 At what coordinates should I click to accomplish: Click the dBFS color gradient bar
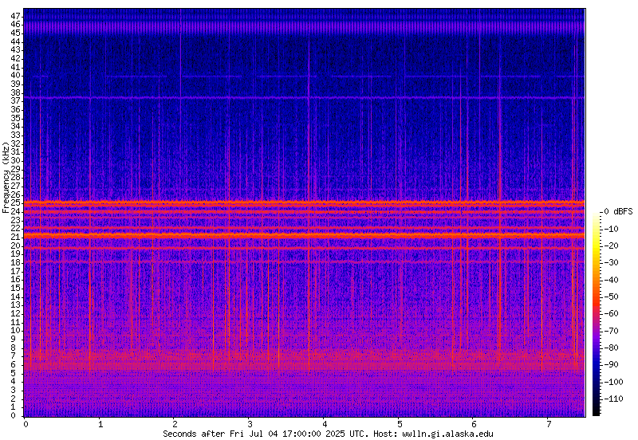point(596,314)
